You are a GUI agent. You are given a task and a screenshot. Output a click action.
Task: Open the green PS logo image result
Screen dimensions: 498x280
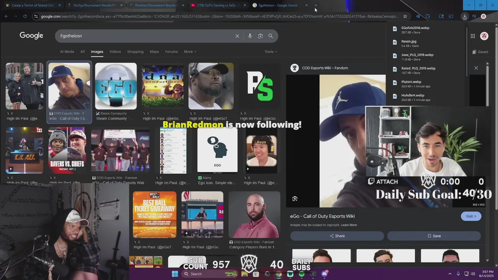(260, 86)
